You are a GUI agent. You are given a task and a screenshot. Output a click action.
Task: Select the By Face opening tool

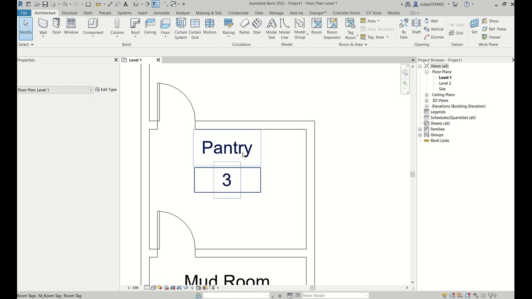(404, 29)
